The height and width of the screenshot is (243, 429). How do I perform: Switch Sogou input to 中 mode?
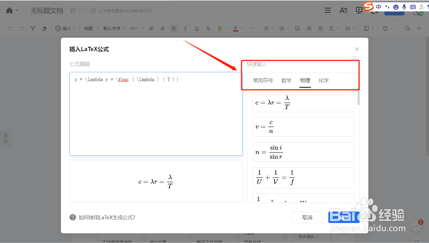(x=379, y=7)
